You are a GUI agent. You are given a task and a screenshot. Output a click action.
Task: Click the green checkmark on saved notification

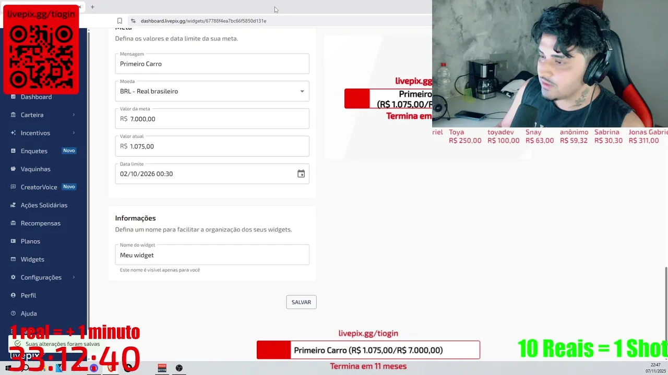[x=18, y=344]
